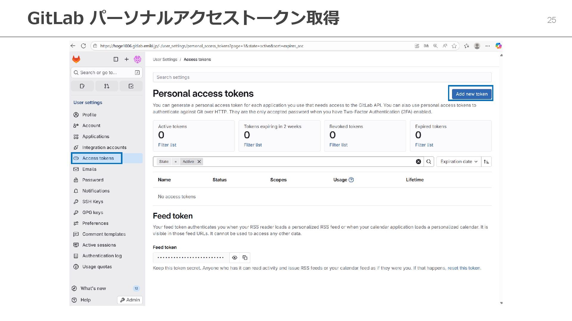Clear all filters with the X circle

pyautogui.click(x=419, y=162)
